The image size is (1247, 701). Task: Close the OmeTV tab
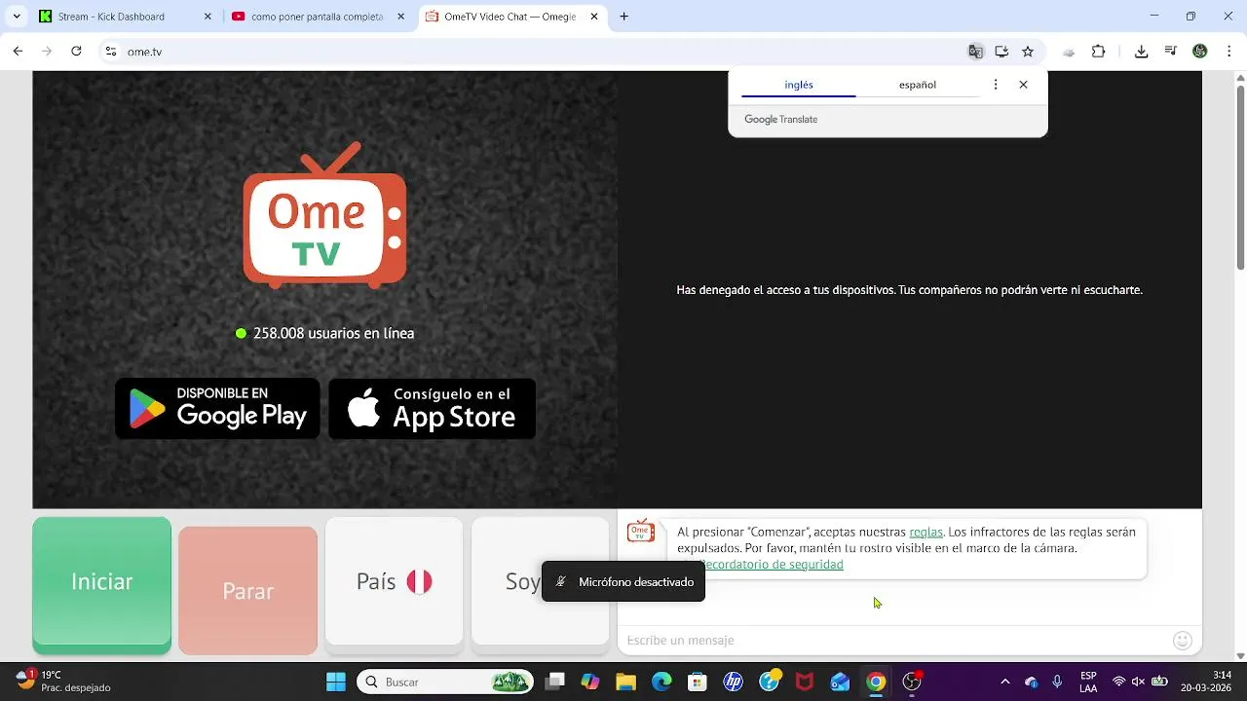tap(594, 17)
